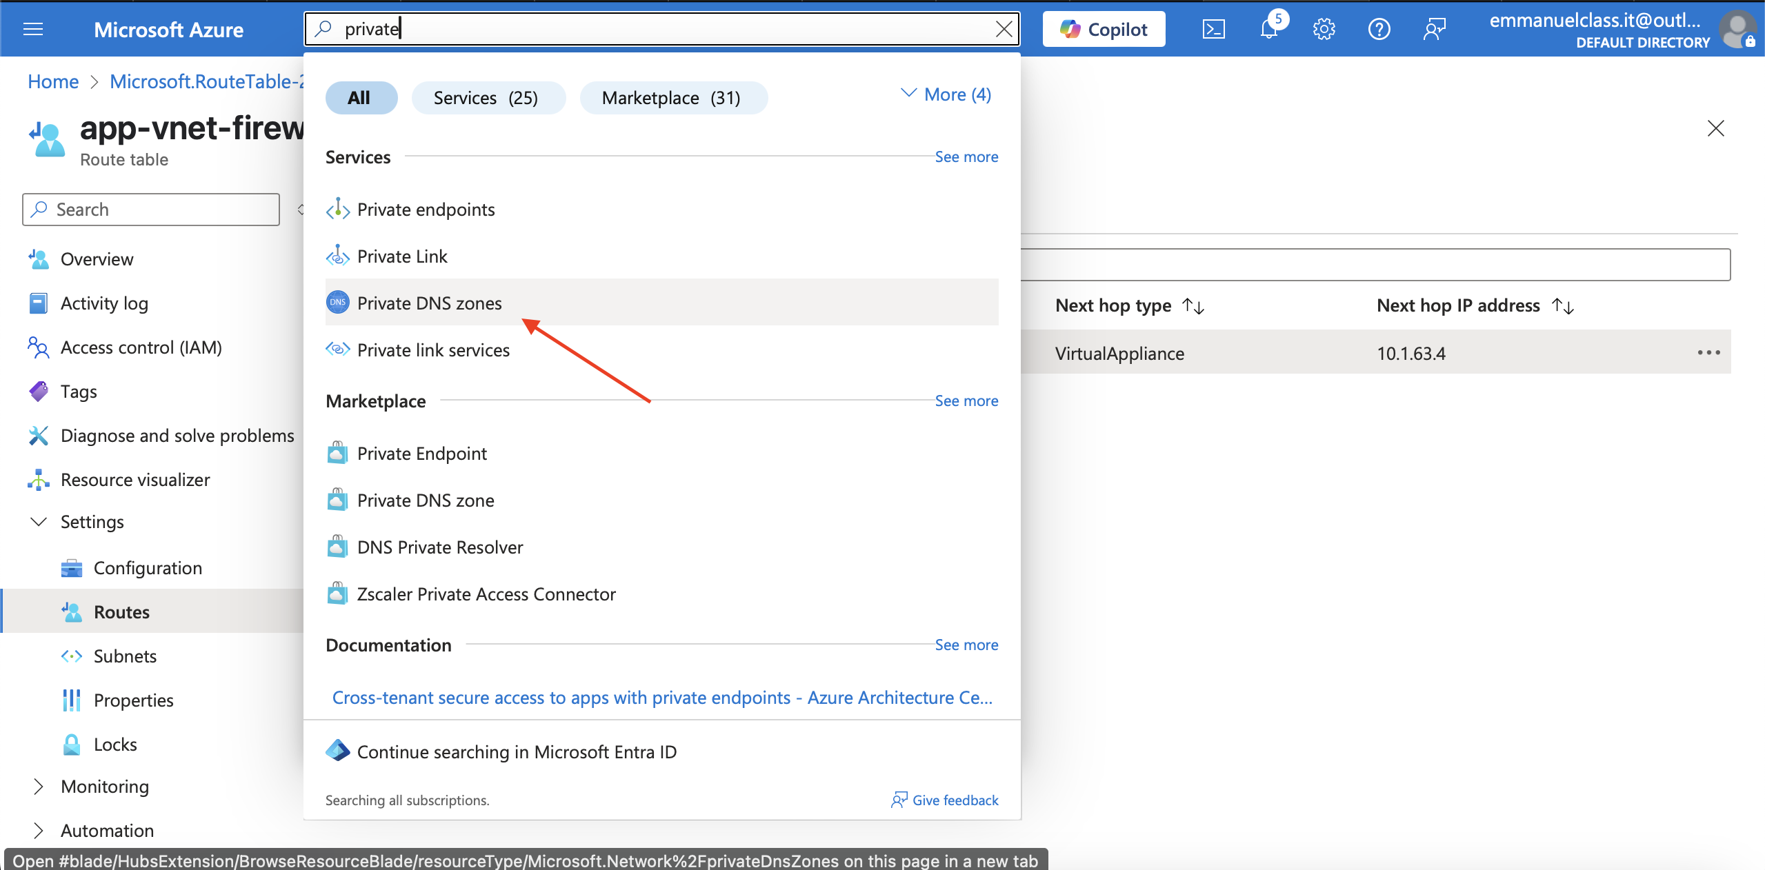1765x870 pixels.
Task: Filter results by Services (25)
Action: [x=488, y=98]
